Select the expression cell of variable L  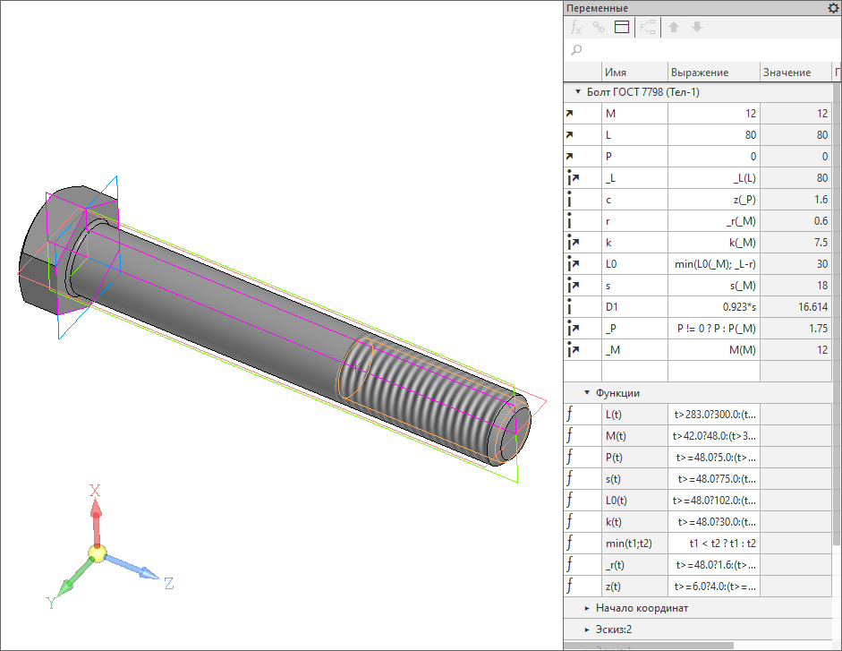[x=713, y=135]
